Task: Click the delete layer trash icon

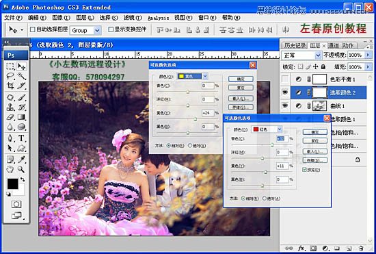Action: point(361,249)
